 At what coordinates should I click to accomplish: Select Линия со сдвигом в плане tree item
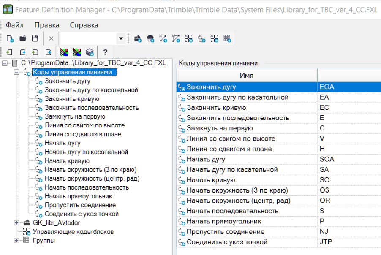(x=83, y=134)
